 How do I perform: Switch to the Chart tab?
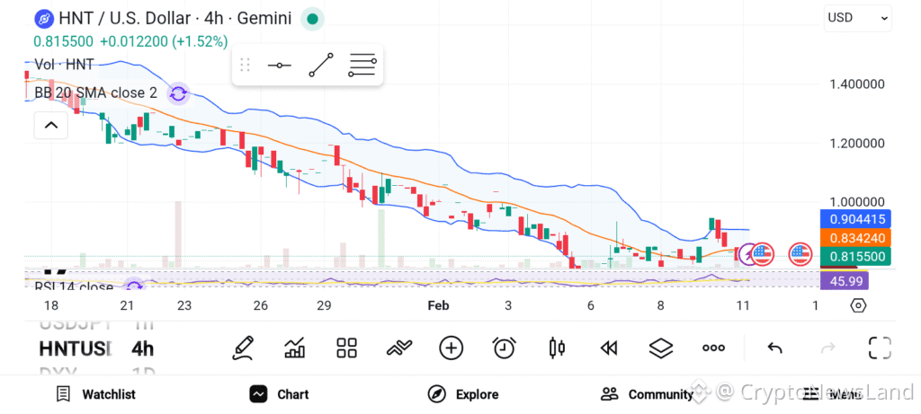coord(279,394)
